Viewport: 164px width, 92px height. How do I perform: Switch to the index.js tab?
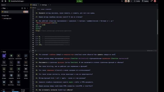35,5
